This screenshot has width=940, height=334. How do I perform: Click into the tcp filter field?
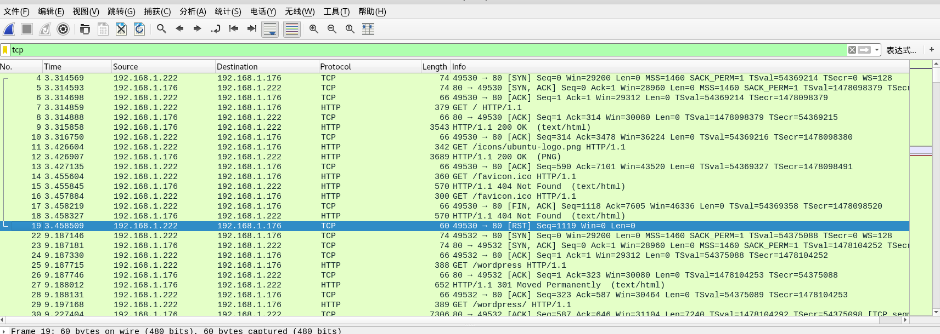(x=428, y=50)
